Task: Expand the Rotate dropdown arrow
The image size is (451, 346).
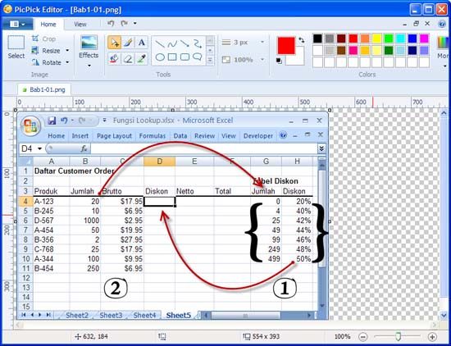Action: (x=67, y=62)
